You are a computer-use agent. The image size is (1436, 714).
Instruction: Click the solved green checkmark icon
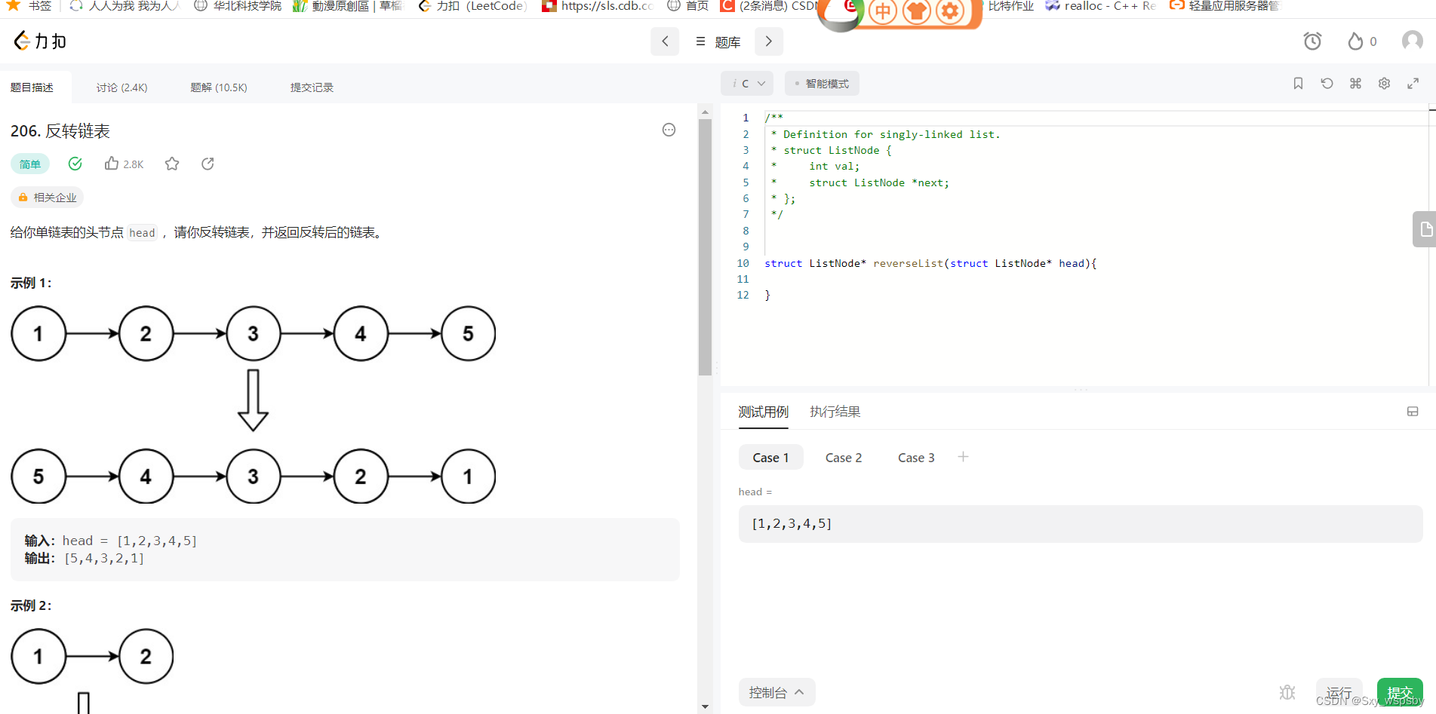(75, 164)
